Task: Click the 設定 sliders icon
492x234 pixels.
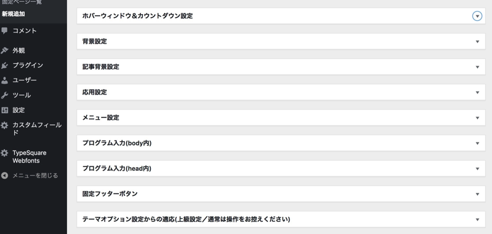Action: click(4, 110)
